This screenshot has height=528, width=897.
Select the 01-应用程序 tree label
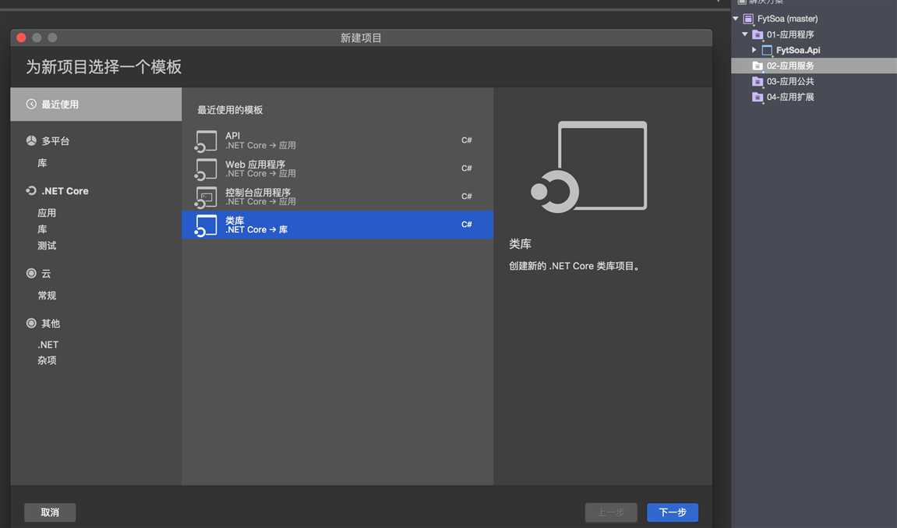tap(790, 34)
